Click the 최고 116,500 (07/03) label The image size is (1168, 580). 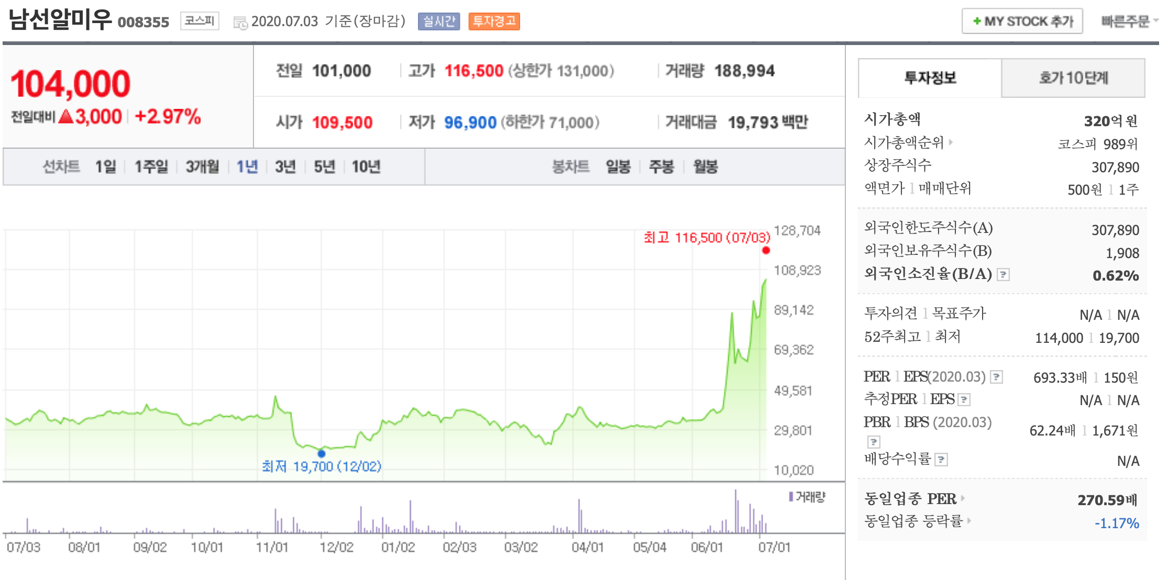point(707,238)
